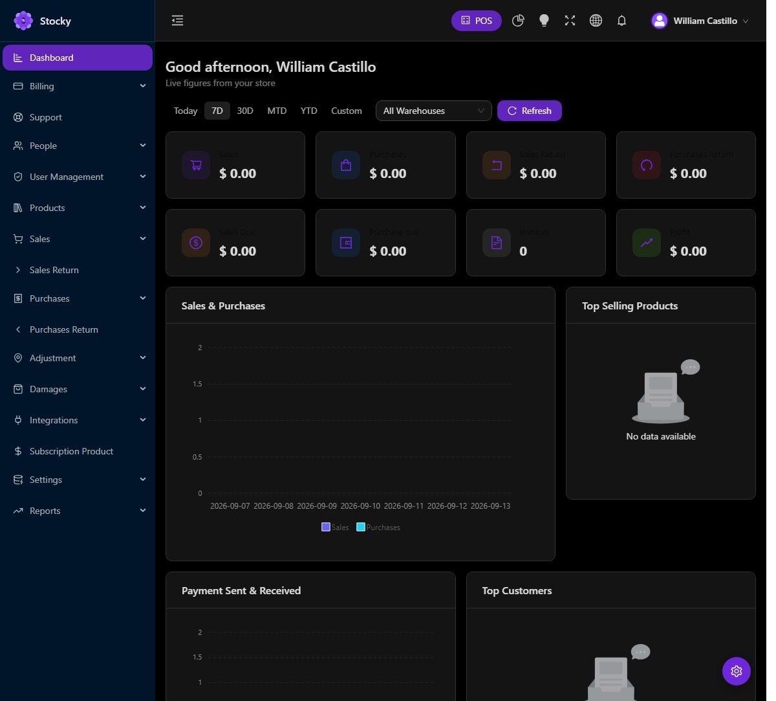
Task: Click the Sales & Purchases heading
Action: pos(223,306)
